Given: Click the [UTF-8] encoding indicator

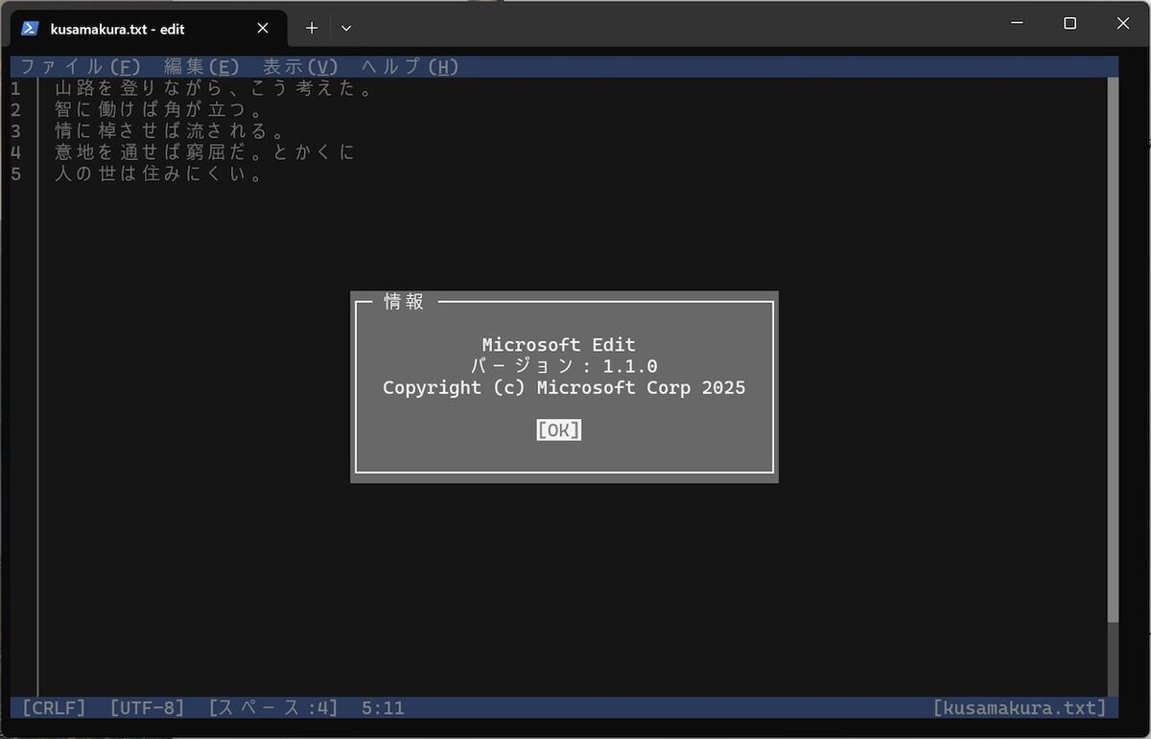Looking at the screenshot, I should pyautogui.click(x=147, y=708).
